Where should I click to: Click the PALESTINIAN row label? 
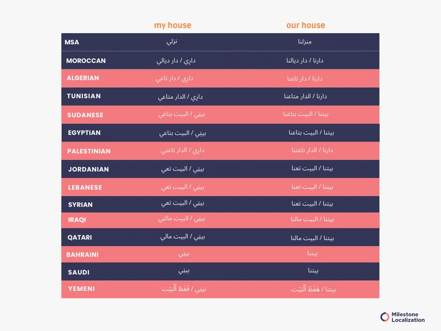[89, 151]
